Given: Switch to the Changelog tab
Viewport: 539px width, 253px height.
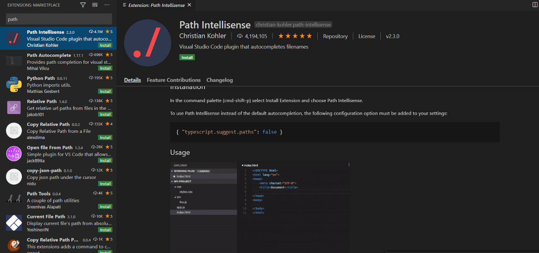Looking at the screenshot, I should (x=219, y=80).
